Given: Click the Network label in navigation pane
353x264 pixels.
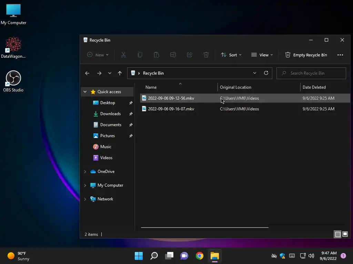Looking at the screenshot, I should (105, 199).
